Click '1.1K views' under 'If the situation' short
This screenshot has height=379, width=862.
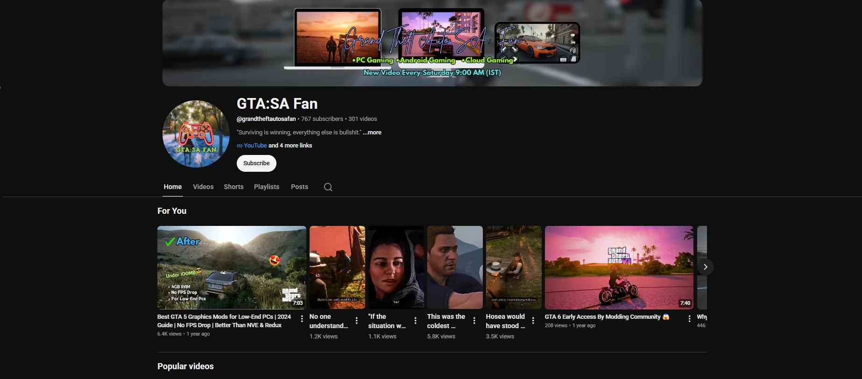[382, 337]
